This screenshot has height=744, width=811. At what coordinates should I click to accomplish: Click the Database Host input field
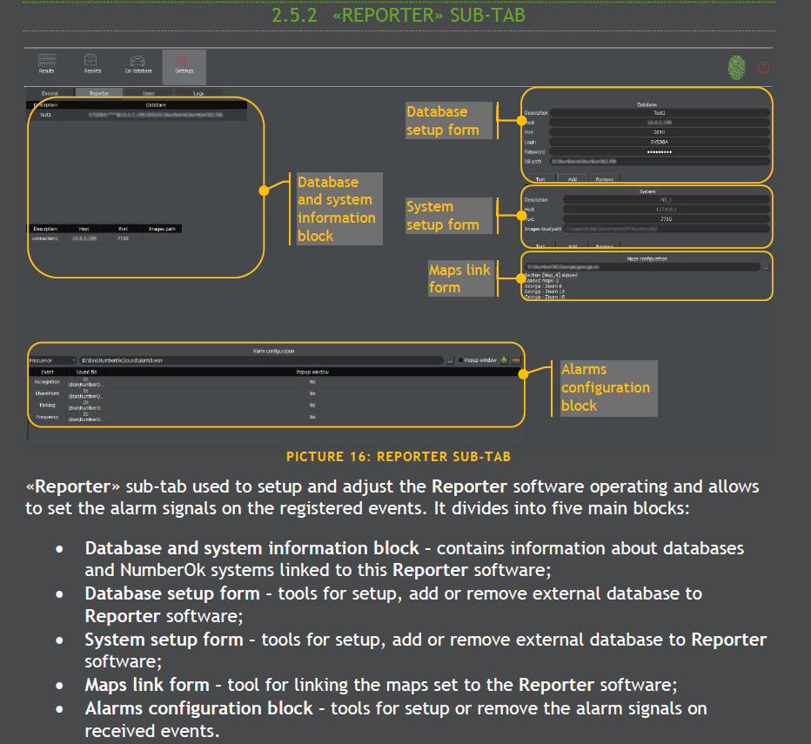(660, 122)
